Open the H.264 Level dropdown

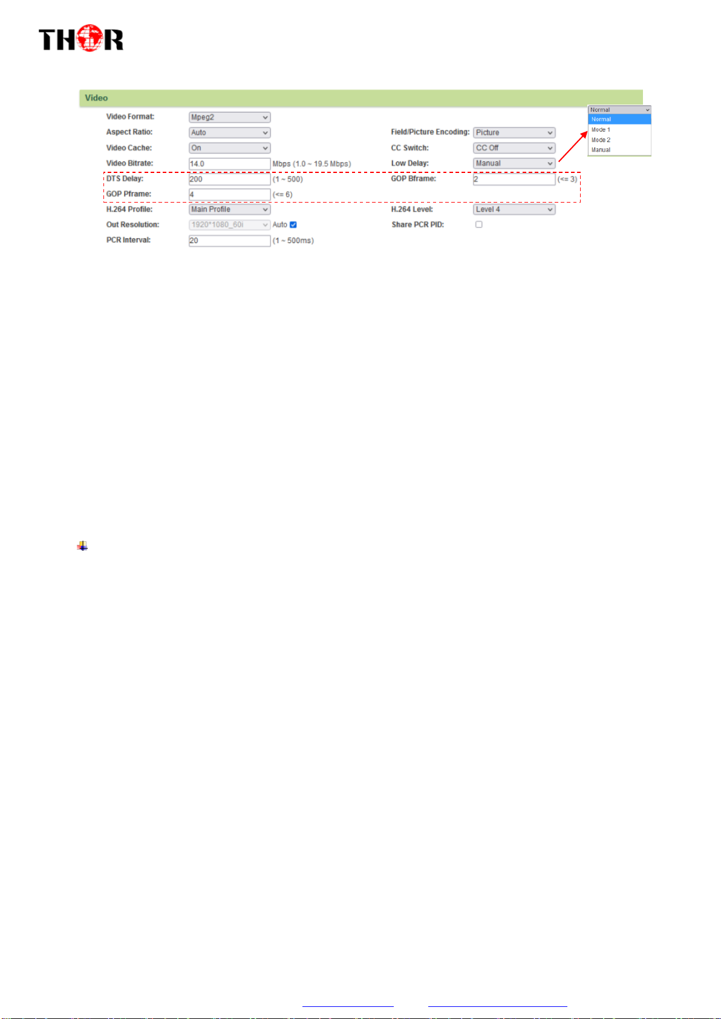[514, 209]
